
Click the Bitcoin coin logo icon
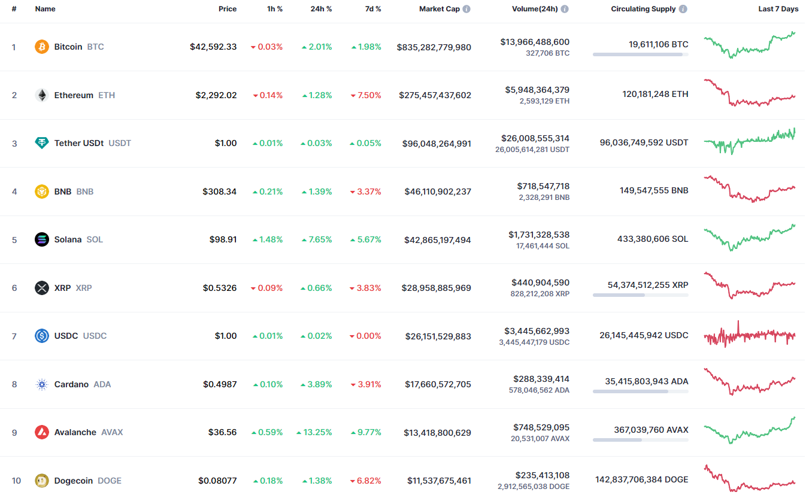pyautogui.click(x=42, y=47)
